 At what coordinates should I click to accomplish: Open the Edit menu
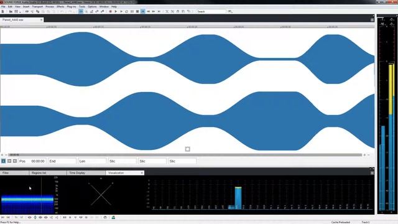click(x=10, y=7)
